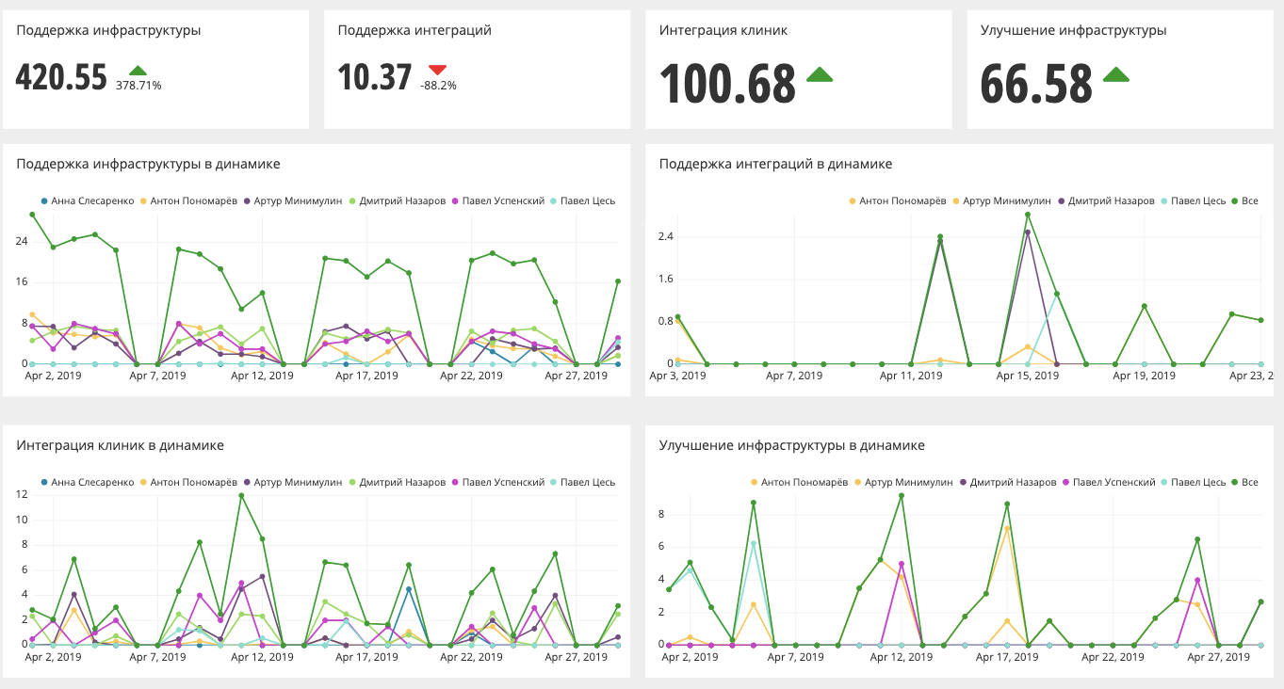Toggle Павел Успенский in Поддержка инфраструктуры legend

tap(498, 200)
